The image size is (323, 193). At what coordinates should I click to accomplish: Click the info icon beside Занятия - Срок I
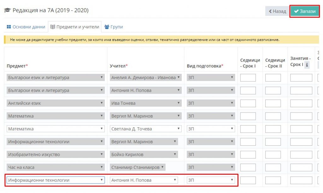coord(306,65)
